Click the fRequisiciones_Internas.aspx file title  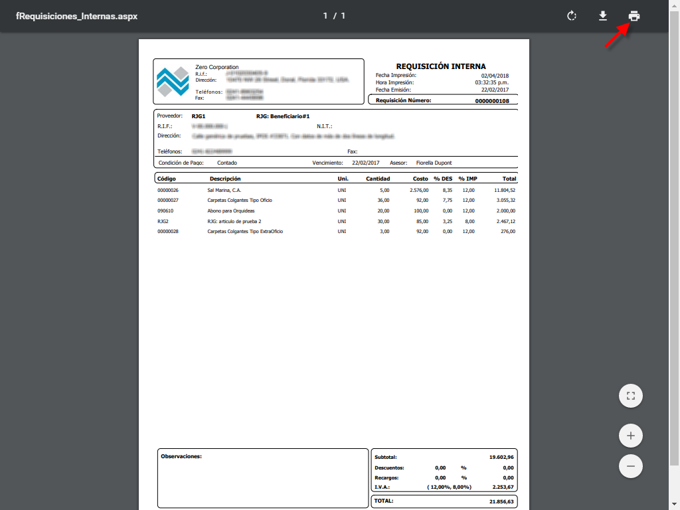tap(76, 16)
